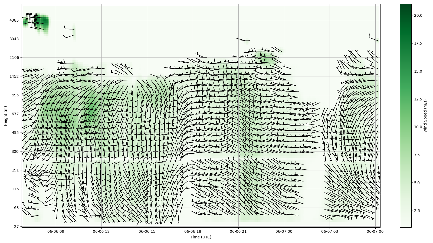This screenshot has height=243, width=433.
Task: Select the '06-06 12' time tick label
Action: pos(101,231)
